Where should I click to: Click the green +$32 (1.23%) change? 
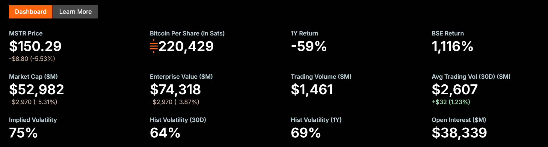click(451, 102)
